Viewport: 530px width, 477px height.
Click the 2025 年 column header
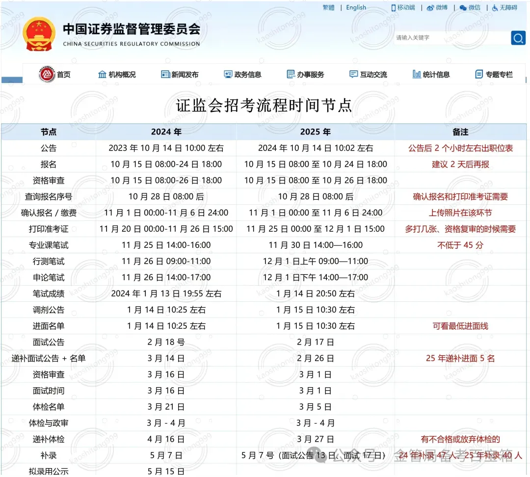316,132
